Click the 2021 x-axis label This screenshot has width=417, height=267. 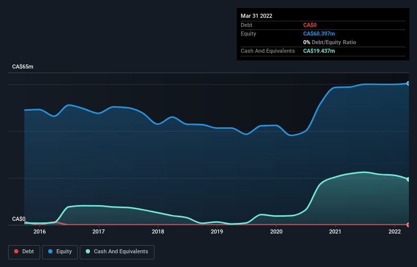335,231
